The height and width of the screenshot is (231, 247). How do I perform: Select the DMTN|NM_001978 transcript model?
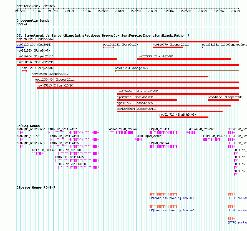tap(79, 153)
